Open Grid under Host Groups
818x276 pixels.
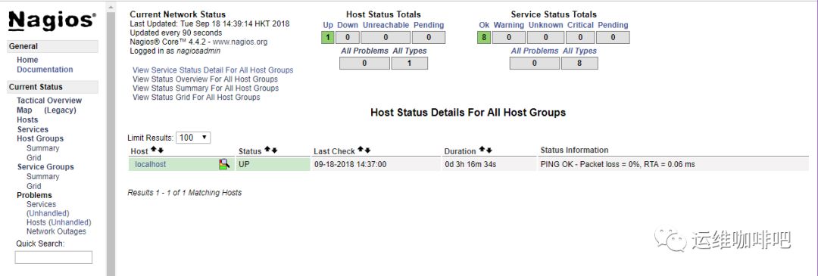(x=34, y=158)
